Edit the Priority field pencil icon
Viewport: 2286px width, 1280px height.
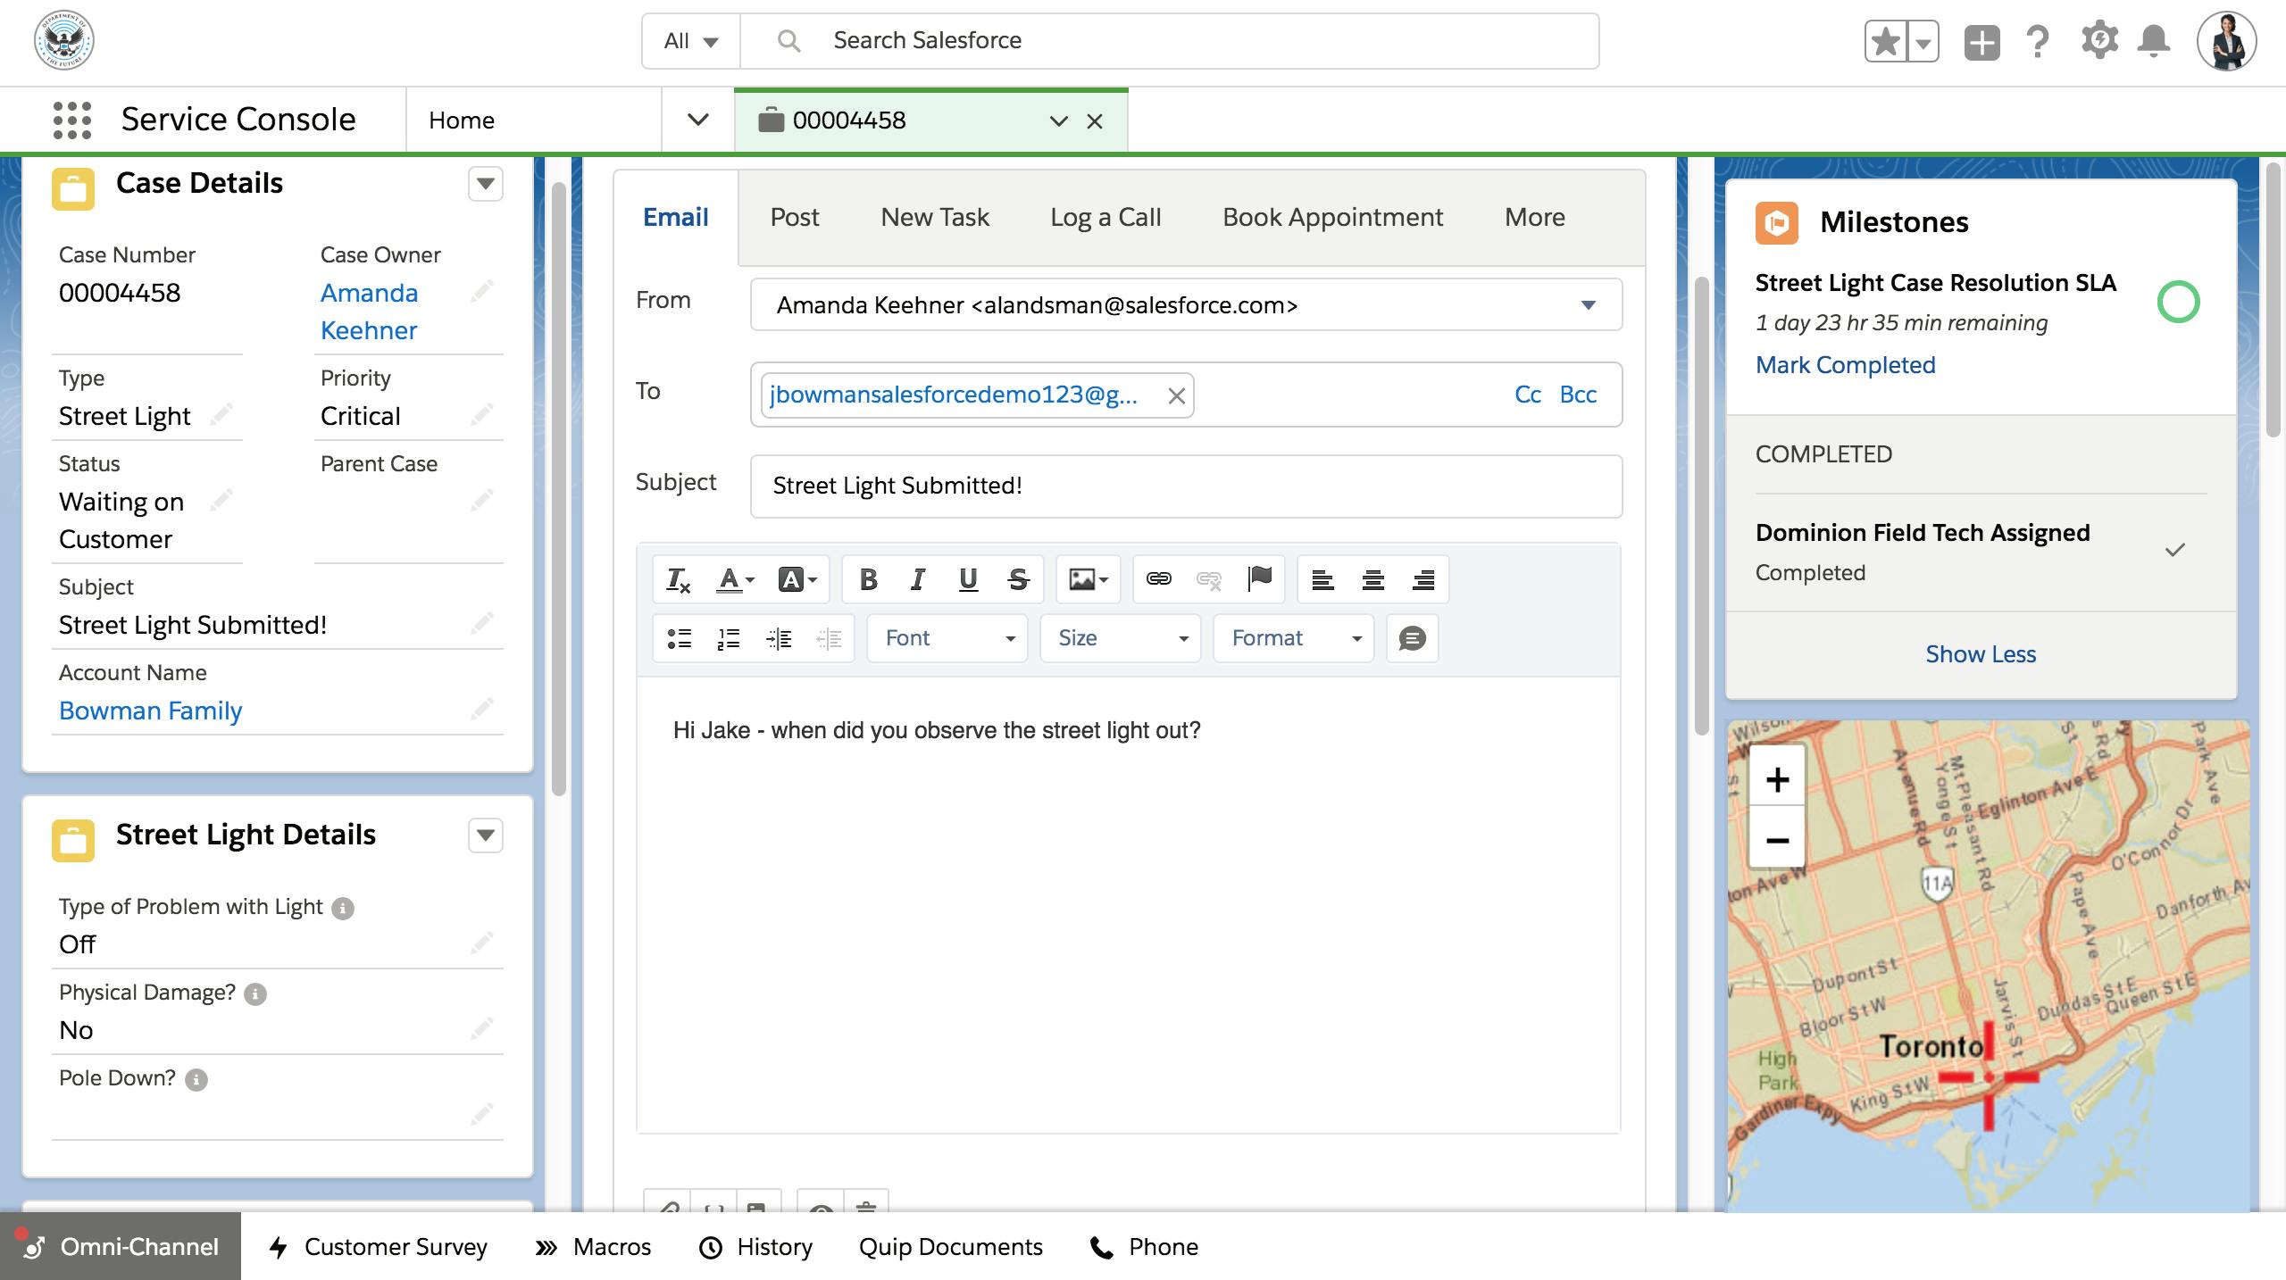tap(482, 414)
